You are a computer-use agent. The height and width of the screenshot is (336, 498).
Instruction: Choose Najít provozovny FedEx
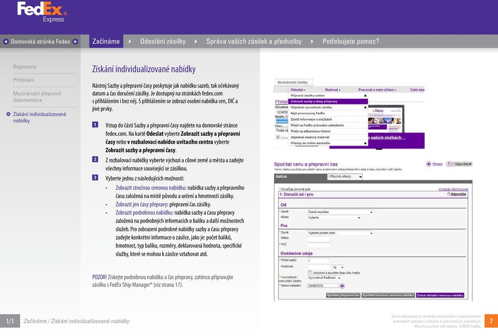[328, 114]
